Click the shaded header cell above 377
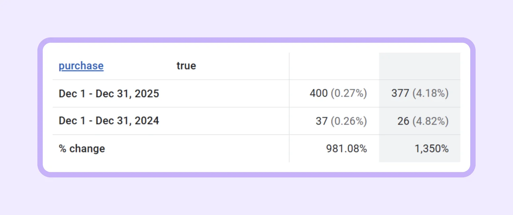 [419, 66]
